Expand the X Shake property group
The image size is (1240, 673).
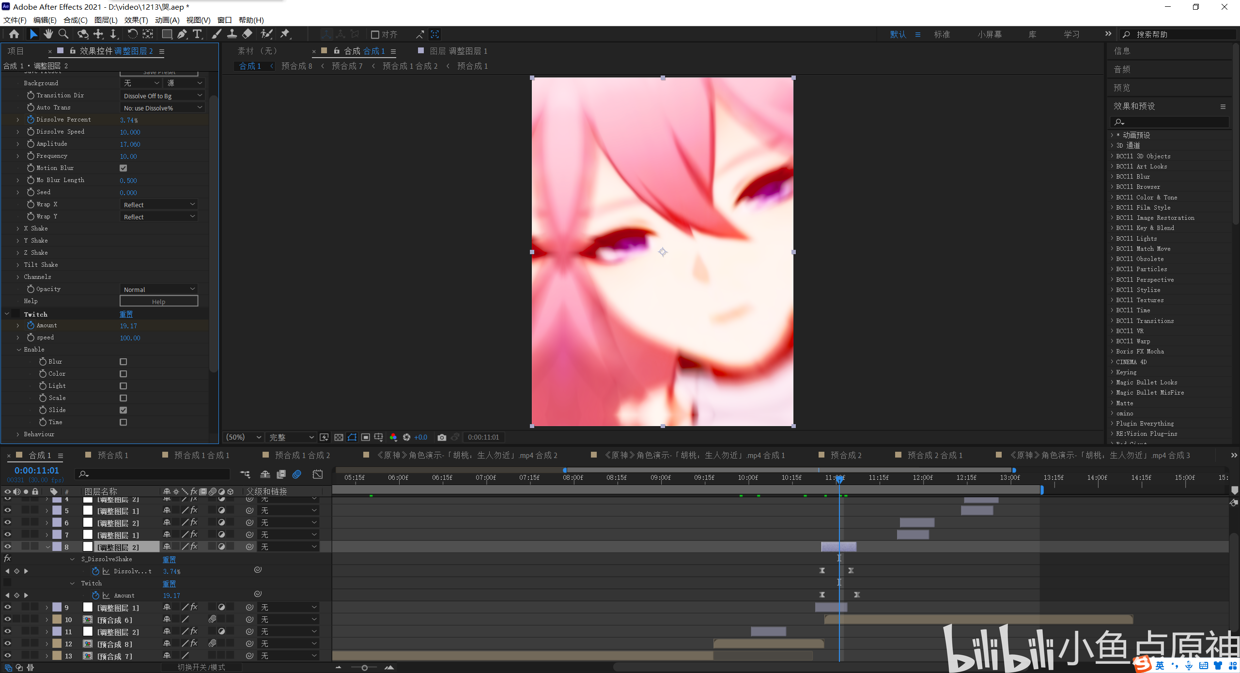(18, 229)
